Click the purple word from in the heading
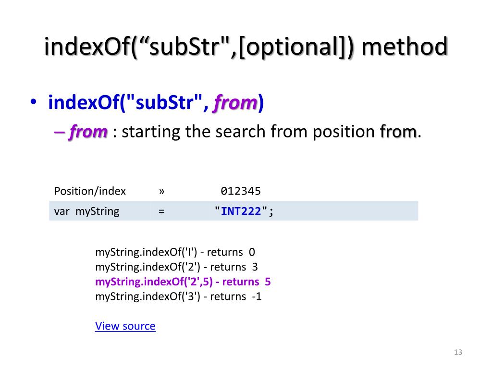492x369 pixels. [235, 103]
